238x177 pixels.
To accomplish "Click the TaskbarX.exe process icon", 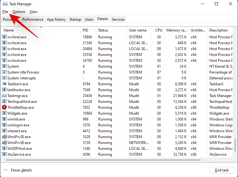I will (x=4, y=84).
